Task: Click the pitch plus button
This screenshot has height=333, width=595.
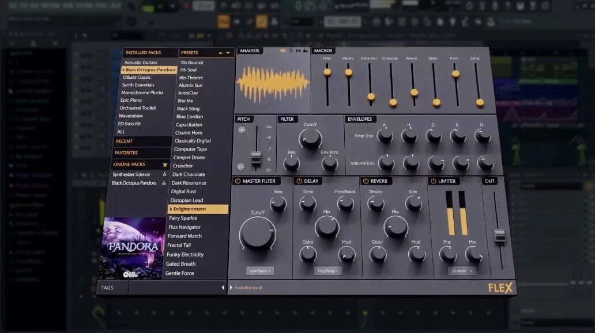Action: pos(242,130)
